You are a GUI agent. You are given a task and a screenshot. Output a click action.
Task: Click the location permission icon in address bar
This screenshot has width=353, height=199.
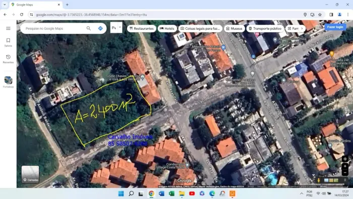[x=305, y=15]
